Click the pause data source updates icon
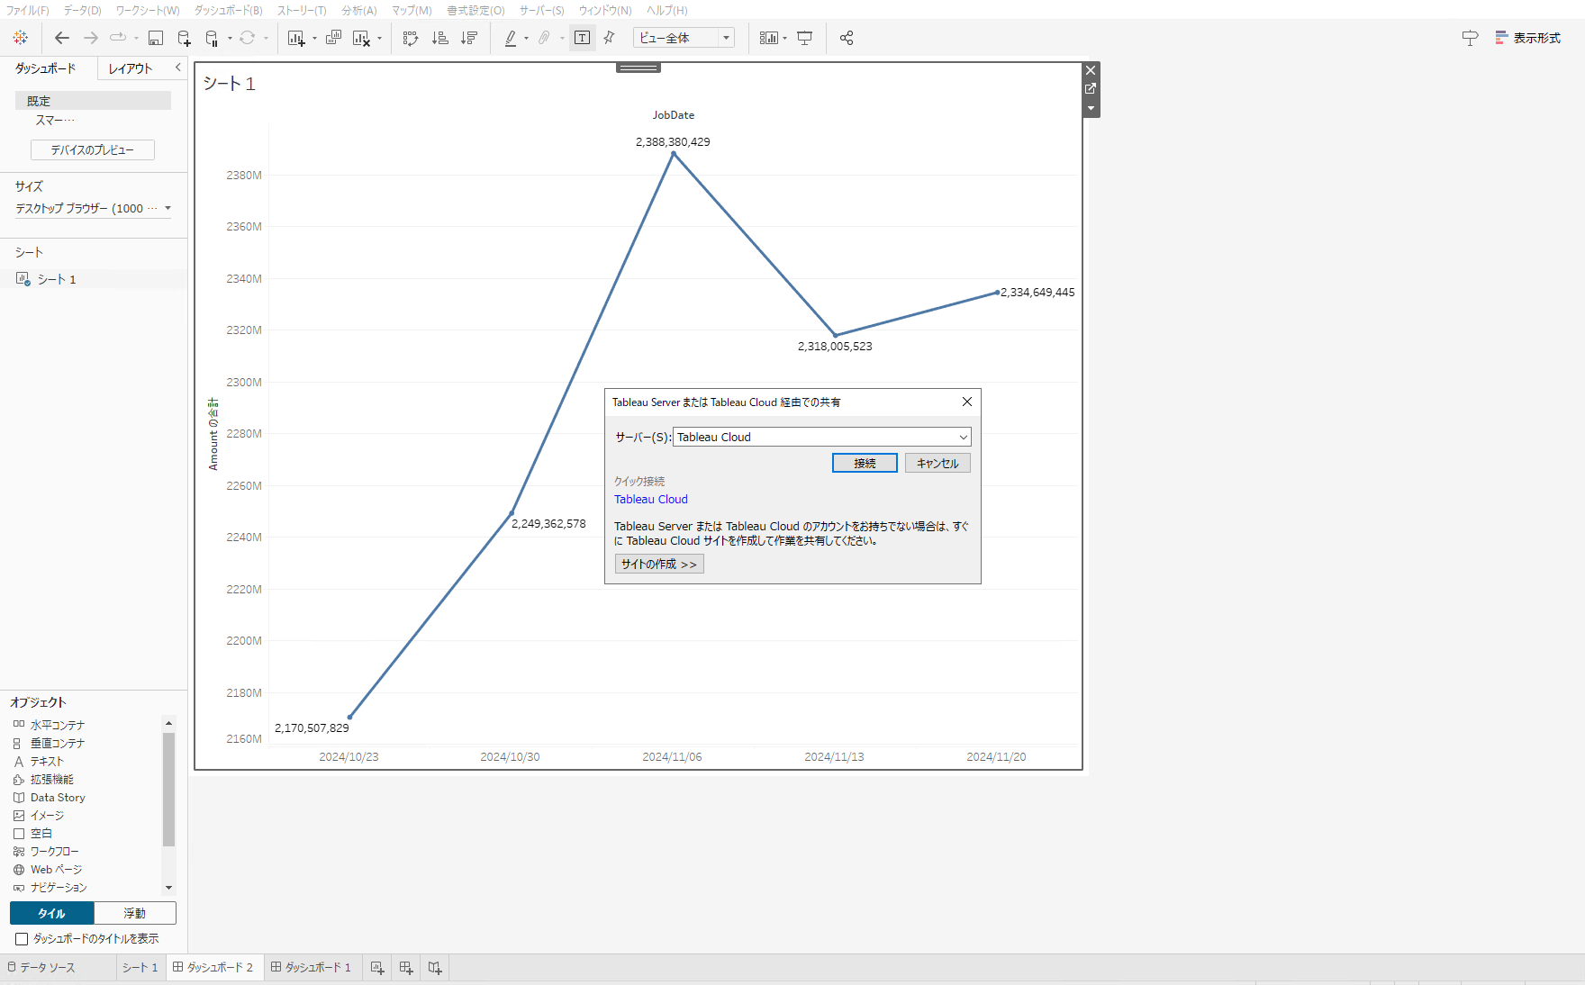The image size is (1585, 985). [x=213, y=38]
